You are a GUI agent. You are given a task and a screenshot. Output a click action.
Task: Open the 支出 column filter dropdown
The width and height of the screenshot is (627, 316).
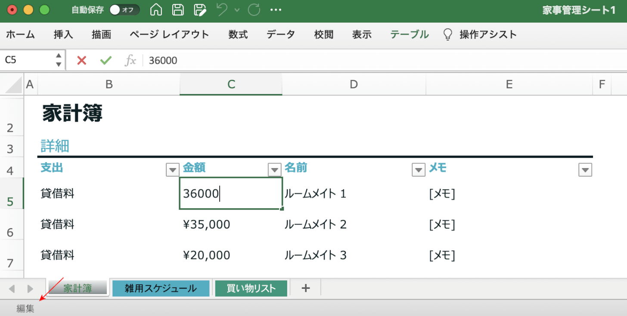[172, 170]
